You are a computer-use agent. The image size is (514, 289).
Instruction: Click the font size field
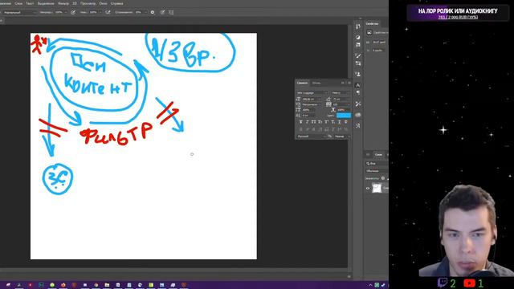pyautogui.click(x=312, y=100)
